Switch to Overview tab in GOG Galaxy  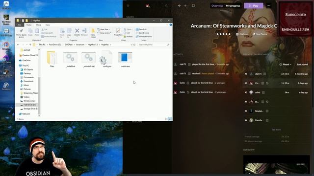click(217, 6)
